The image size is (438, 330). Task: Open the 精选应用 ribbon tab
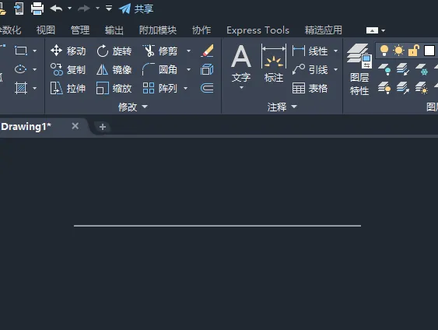tap(324, 30)
